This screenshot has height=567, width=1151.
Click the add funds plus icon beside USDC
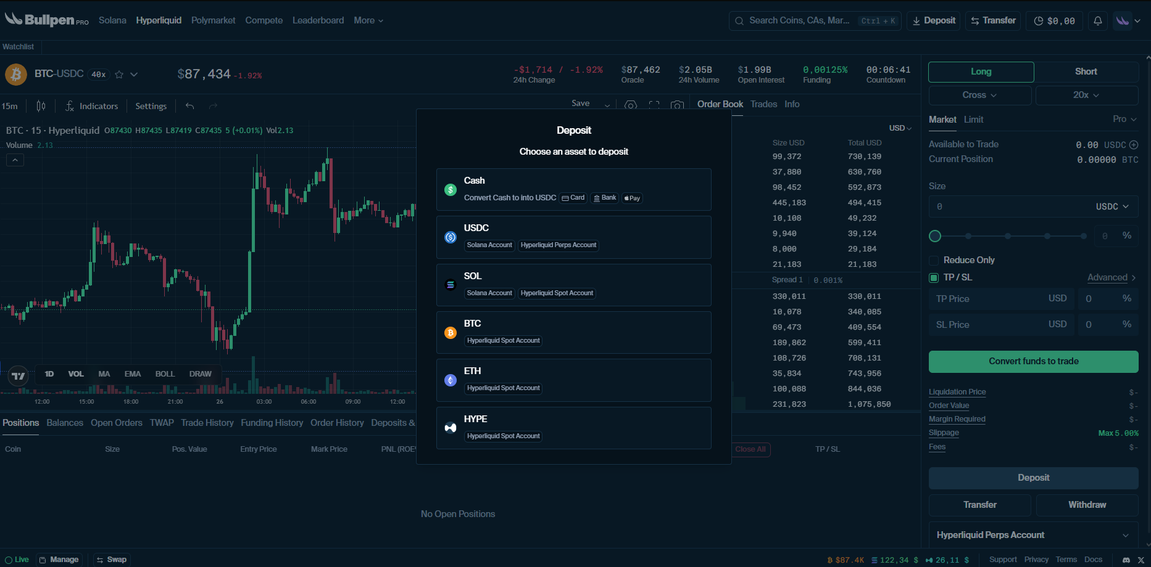[x=1134, y=145]
